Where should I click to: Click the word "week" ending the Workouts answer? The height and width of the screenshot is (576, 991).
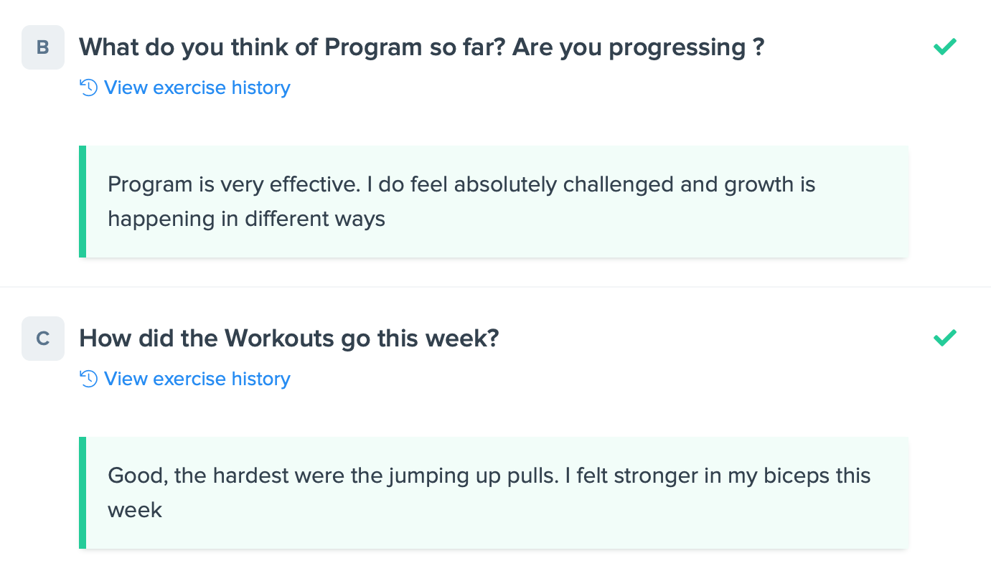(x=135, y=510)
